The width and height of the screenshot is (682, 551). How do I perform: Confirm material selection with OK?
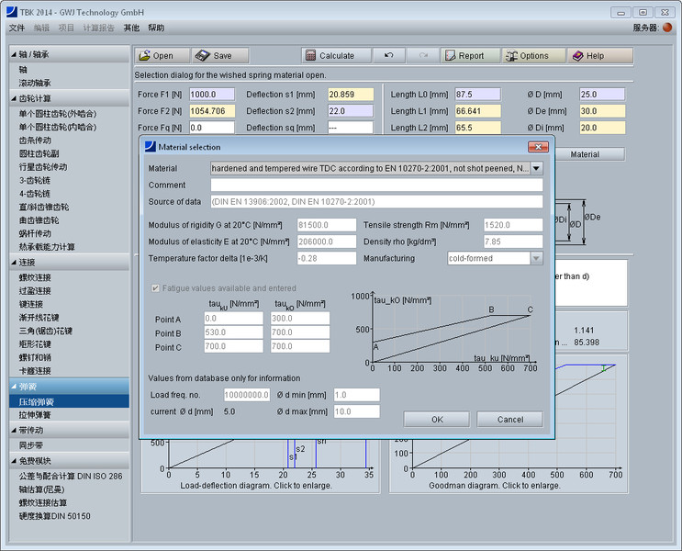pyautogui.click(x=437, y=419)
